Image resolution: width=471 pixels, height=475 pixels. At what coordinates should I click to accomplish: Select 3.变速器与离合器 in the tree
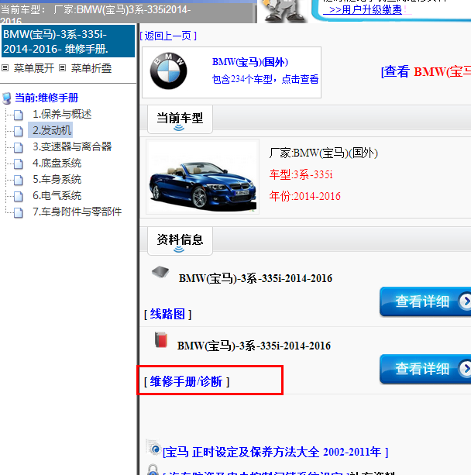pos(72,146)
